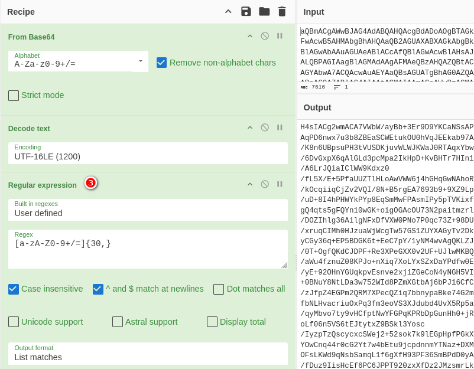Image resolution: width=474 pixels, height=369 pixels.
Task: Clear the recipe with trash icon
Action: click(x=282, y=12)
